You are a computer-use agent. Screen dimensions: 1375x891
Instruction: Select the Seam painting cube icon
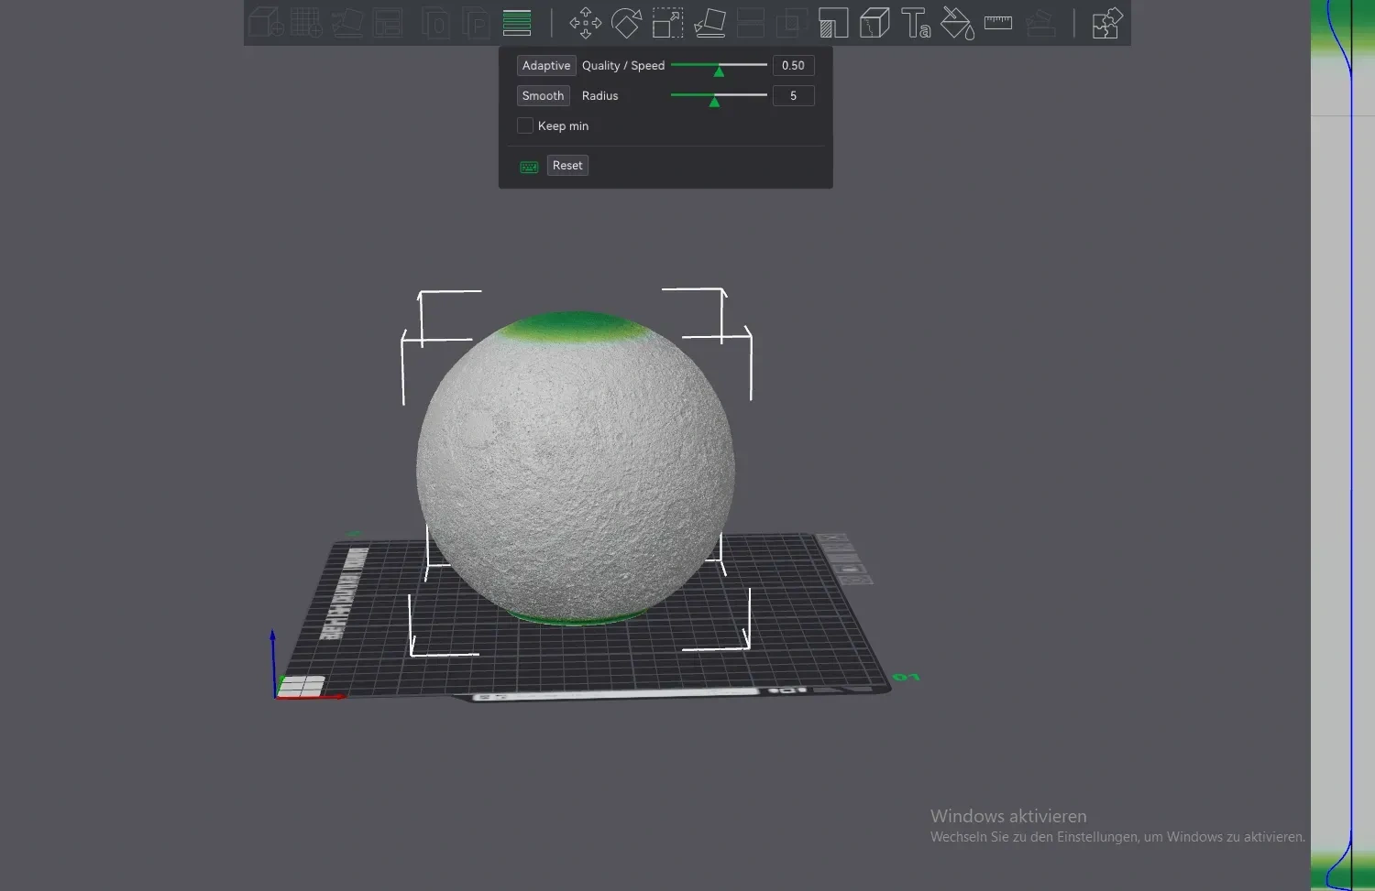(874, 23)
